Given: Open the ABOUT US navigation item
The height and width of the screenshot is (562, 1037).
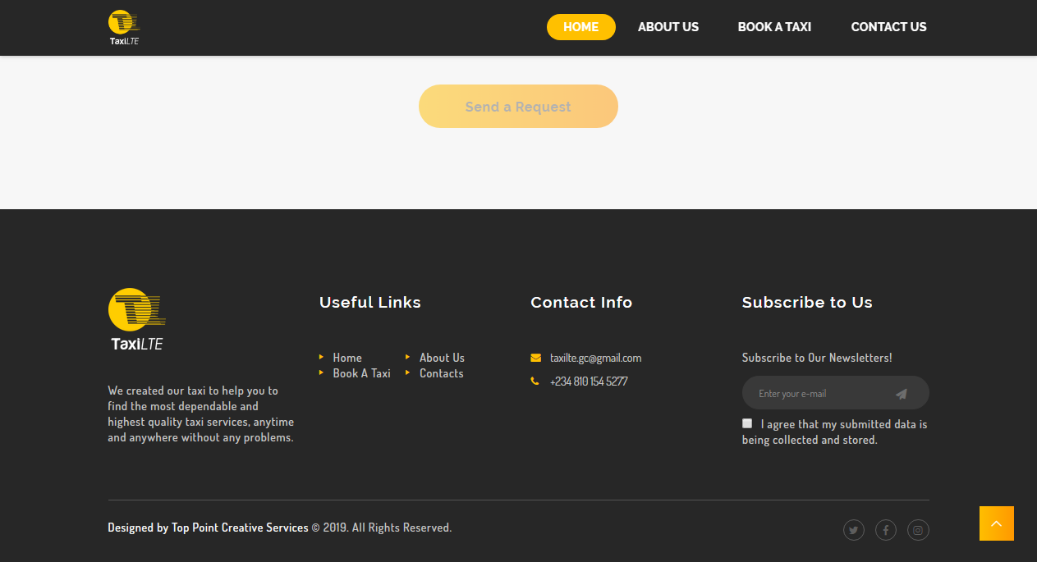Looking at the screenshot, I should tap(668, 27).
